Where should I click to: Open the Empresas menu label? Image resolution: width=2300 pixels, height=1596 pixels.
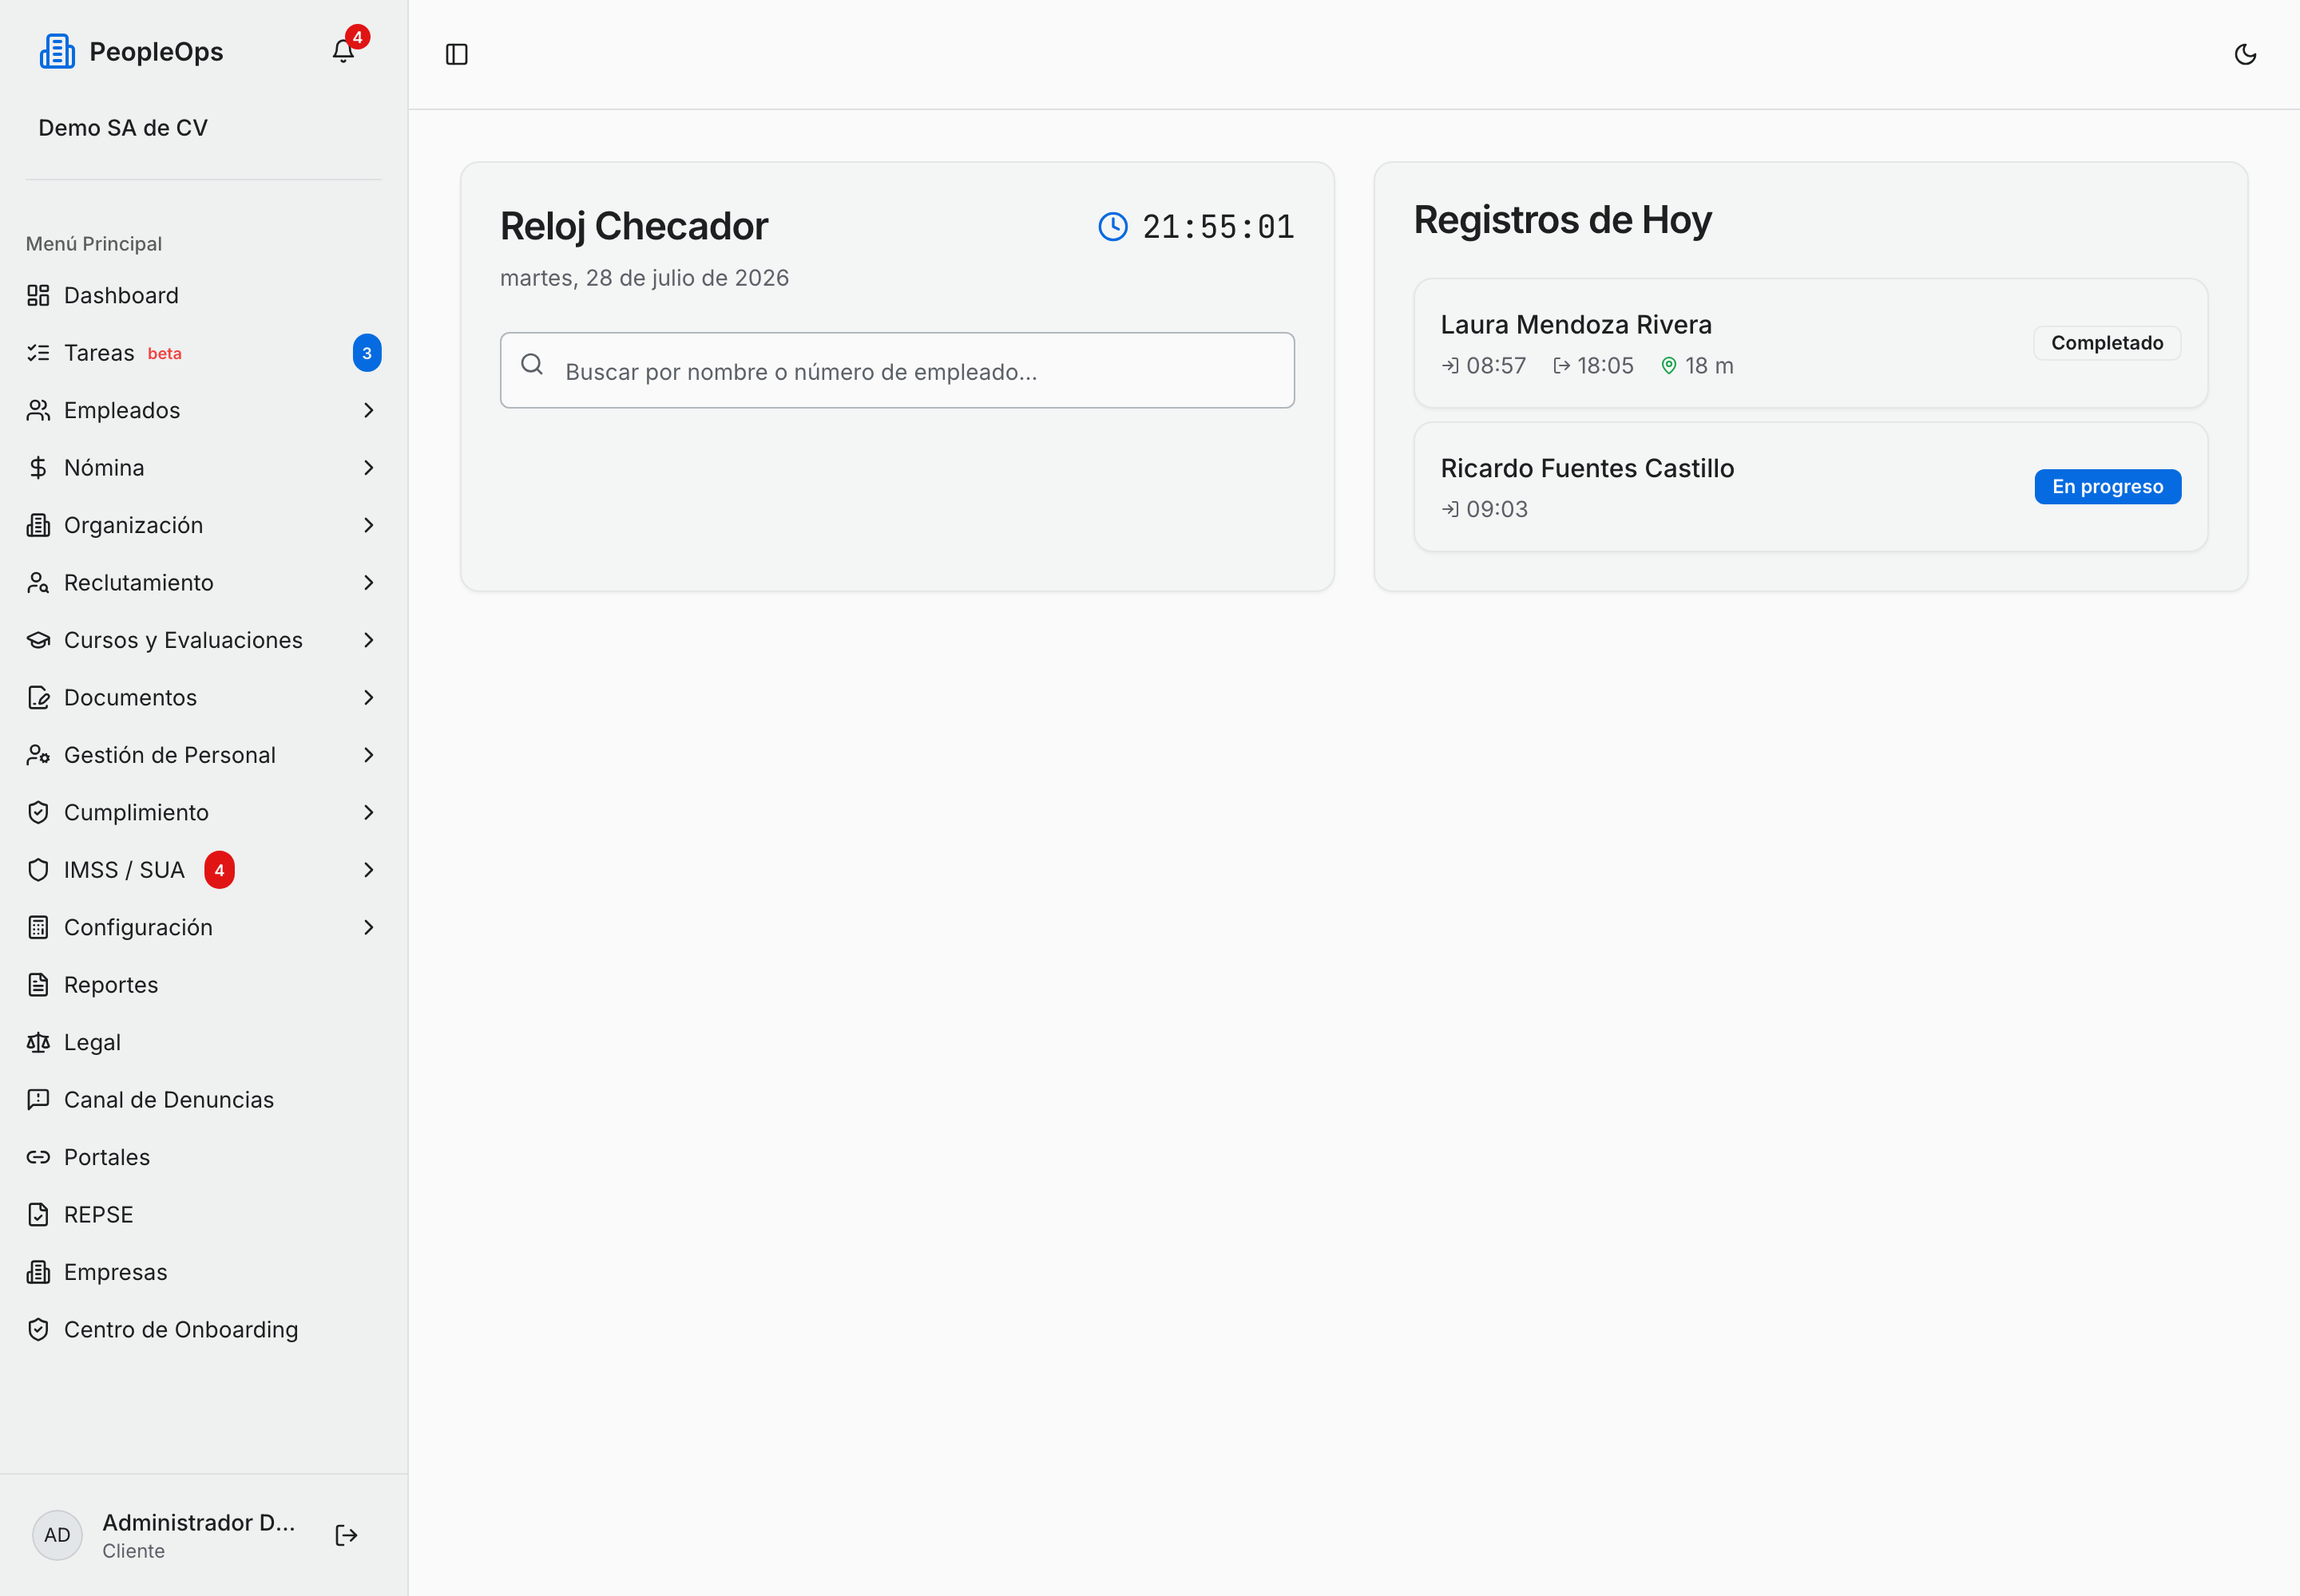coord(115,1272)
